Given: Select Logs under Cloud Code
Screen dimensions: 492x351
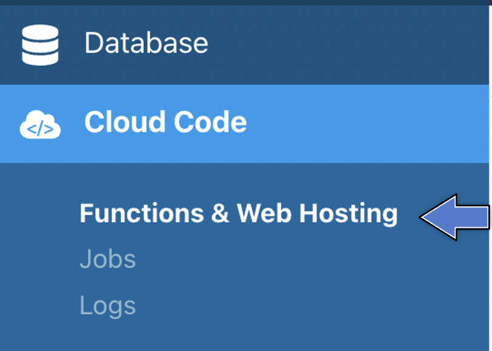Looking at the screenshot, I should click(108, 305).
